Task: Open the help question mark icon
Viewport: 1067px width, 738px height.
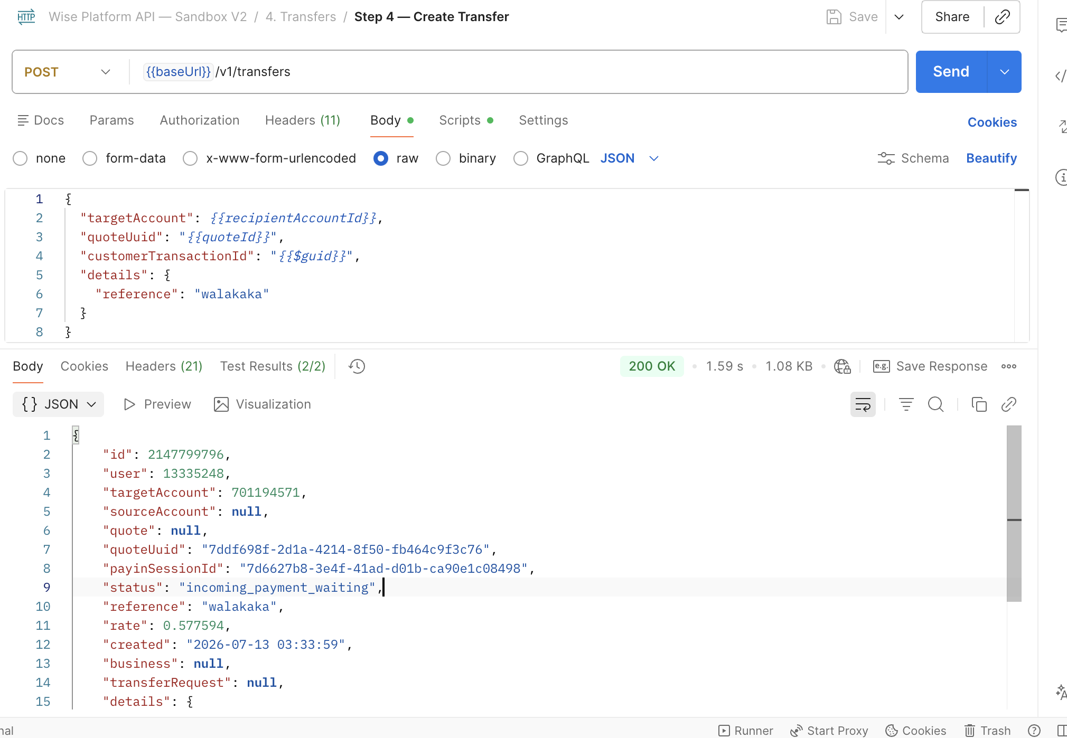Action: point(1034,731)
